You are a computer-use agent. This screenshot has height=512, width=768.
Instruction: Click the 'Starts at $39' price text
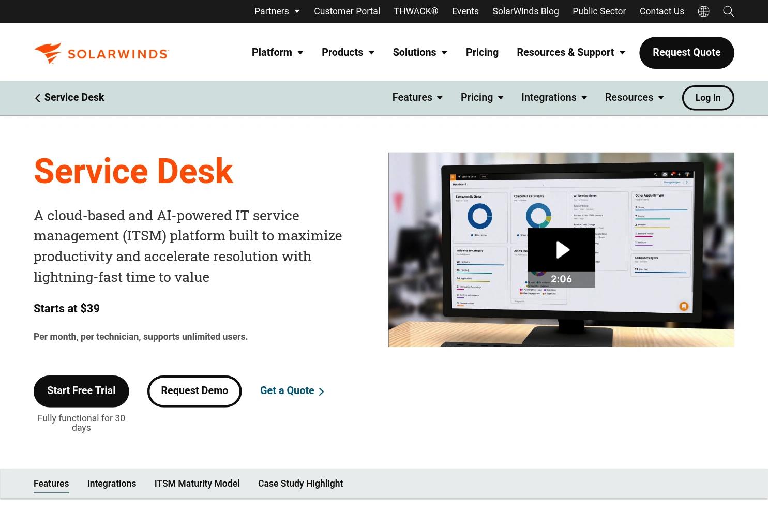point(67,309)
